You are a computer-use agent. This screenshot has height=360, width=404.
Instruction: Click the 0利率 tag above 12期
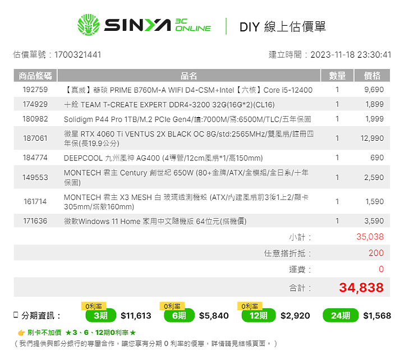pos(250,306)
